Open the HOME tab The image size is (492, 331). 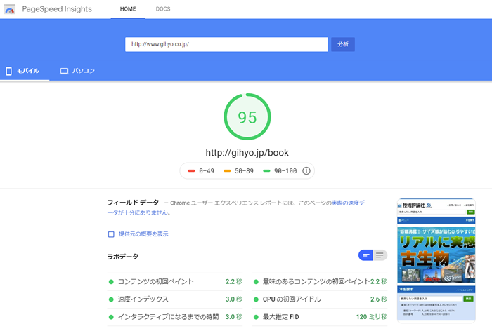(128, 9)
